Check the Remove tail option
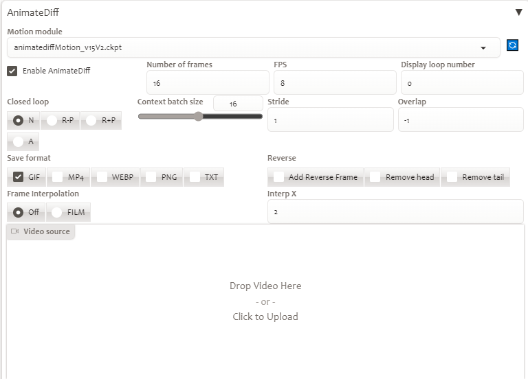Screen dimensions: 528x379 452,177
